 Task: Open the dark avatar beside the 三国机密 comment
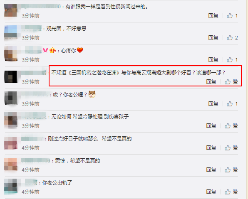pos(11,77)
